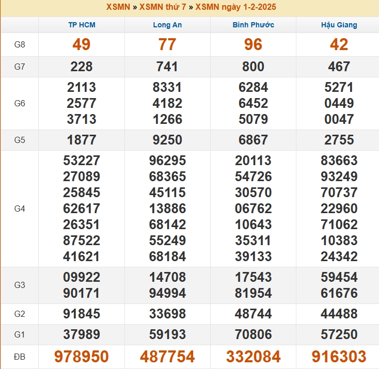The height and width of the screenshot is (369, 379).
Task: Select G3 number 94994
Action: (x=167, y=293)
